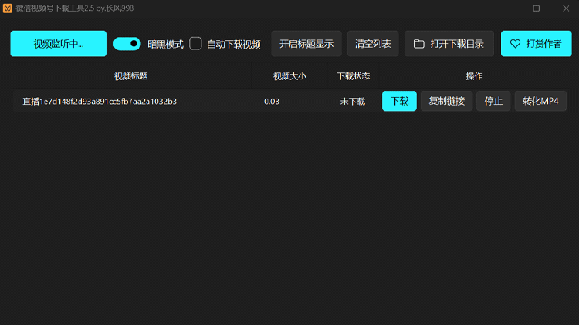Clear the list with 清空列表
This screenshot has width=579, height=325.
pos(373,44)
